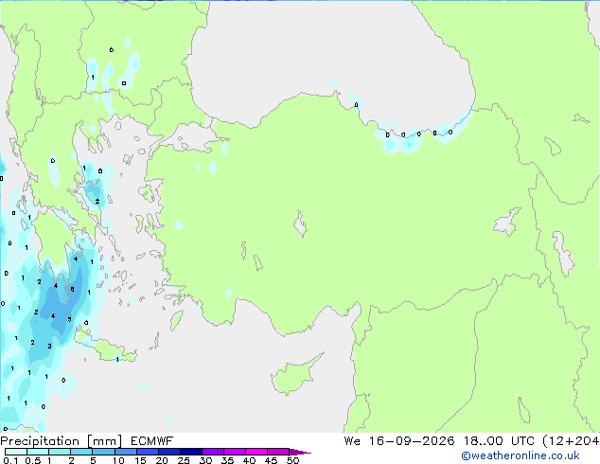Click the ECMWF model label
The image size is (600, 464).
coord(152,441)
